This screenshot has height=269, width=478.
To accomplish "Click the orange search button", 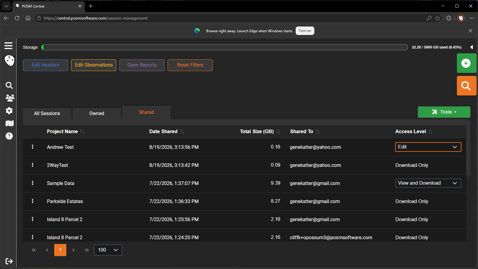I will pos(466,86).
